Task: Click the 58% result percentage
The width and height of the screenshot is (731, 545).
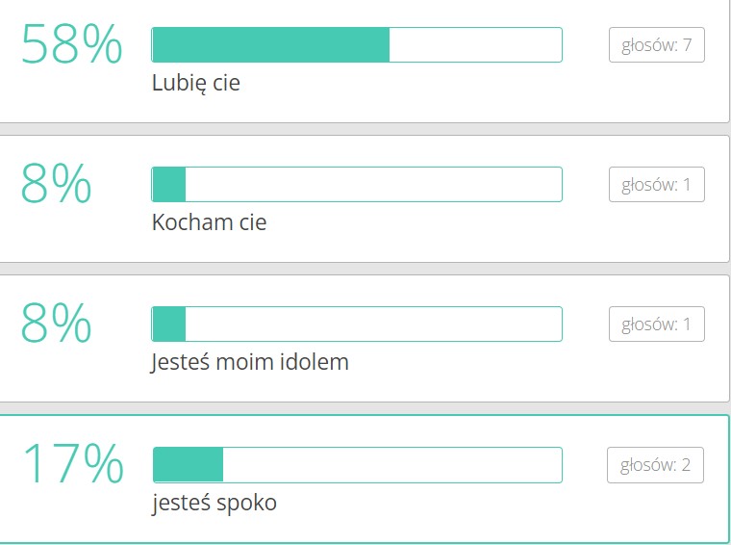Action: tap(72, 45)
